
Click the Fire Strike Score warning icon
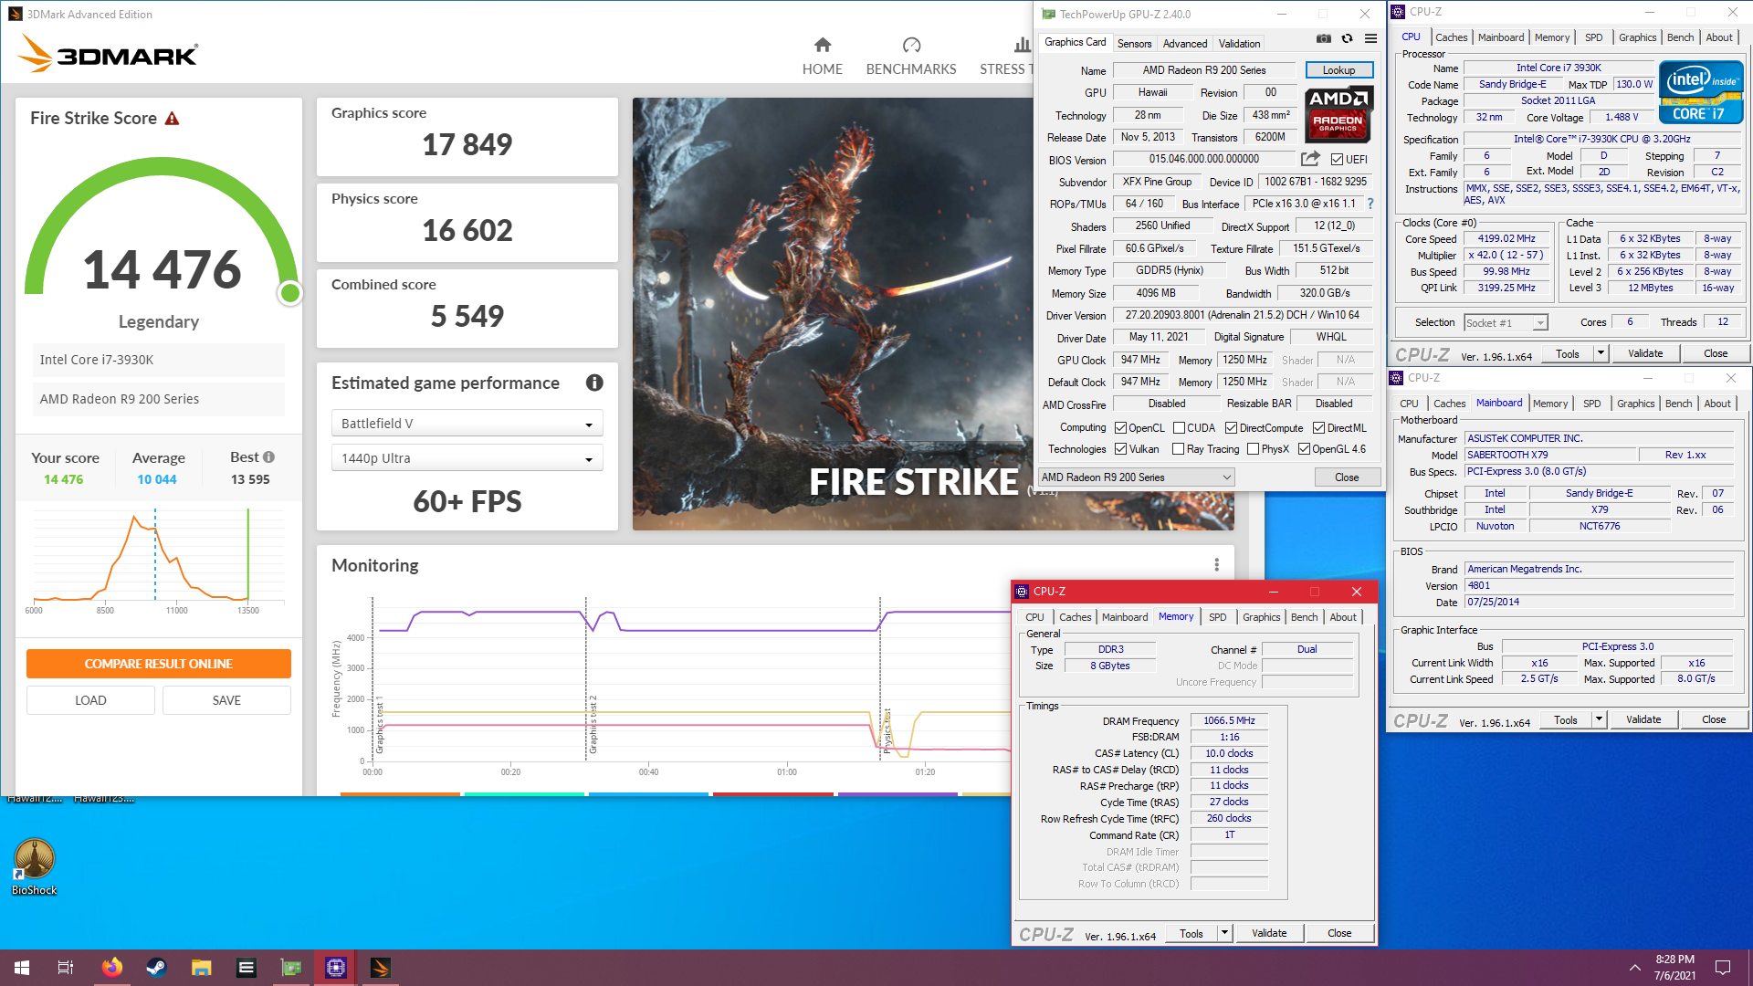tap(172, 119)
